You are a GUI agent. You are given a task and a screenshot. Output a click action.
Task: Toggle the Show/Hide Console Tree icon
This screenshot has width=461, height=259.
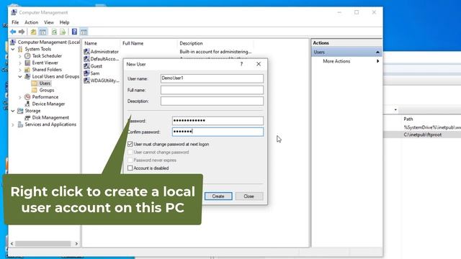[42, 32]
